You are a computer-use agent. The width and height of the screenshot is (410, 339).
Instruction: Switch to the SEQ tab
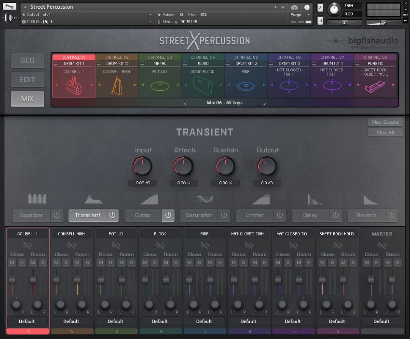click(x=27, y=60)
